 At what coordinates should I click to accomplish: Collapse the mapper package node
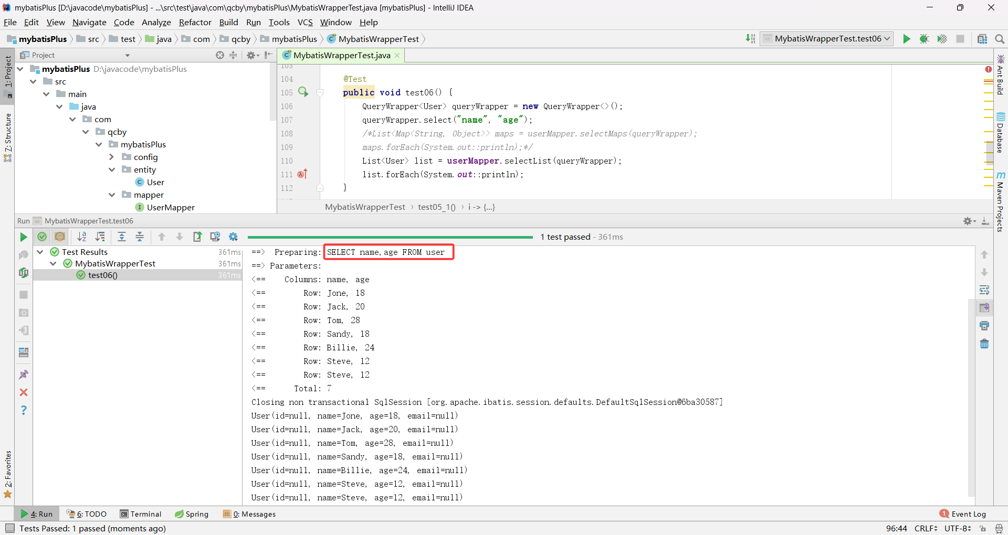point(111,195)
